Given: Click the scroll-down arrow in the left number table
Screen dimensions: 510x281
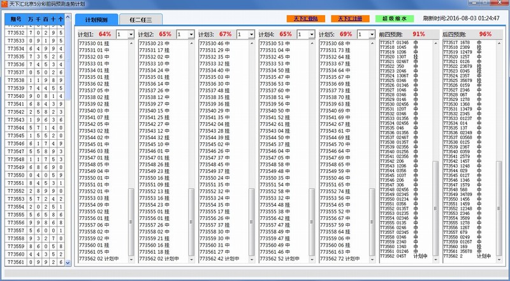Looking at the screenshot, I should 68,262.
